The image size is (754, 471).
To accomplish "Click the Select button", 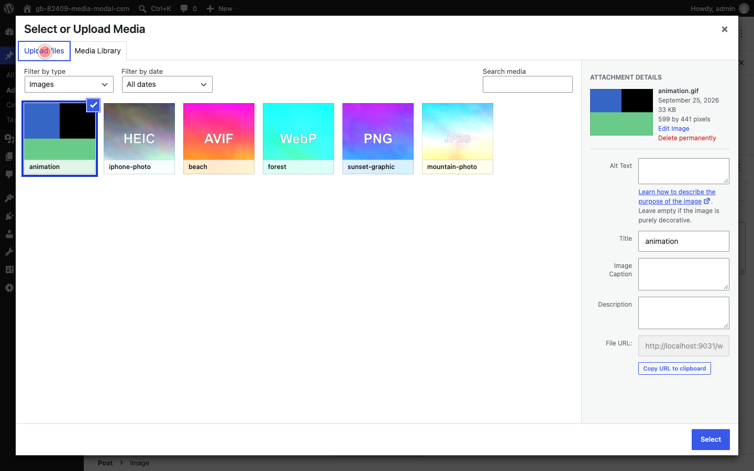I will click(711, 440).
